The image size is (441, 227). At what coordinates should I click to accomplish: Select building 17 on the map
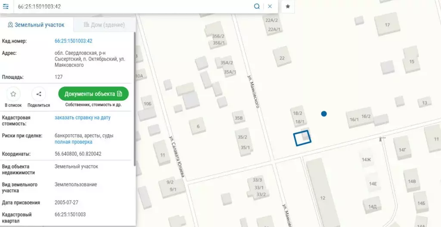pos(387,25)
